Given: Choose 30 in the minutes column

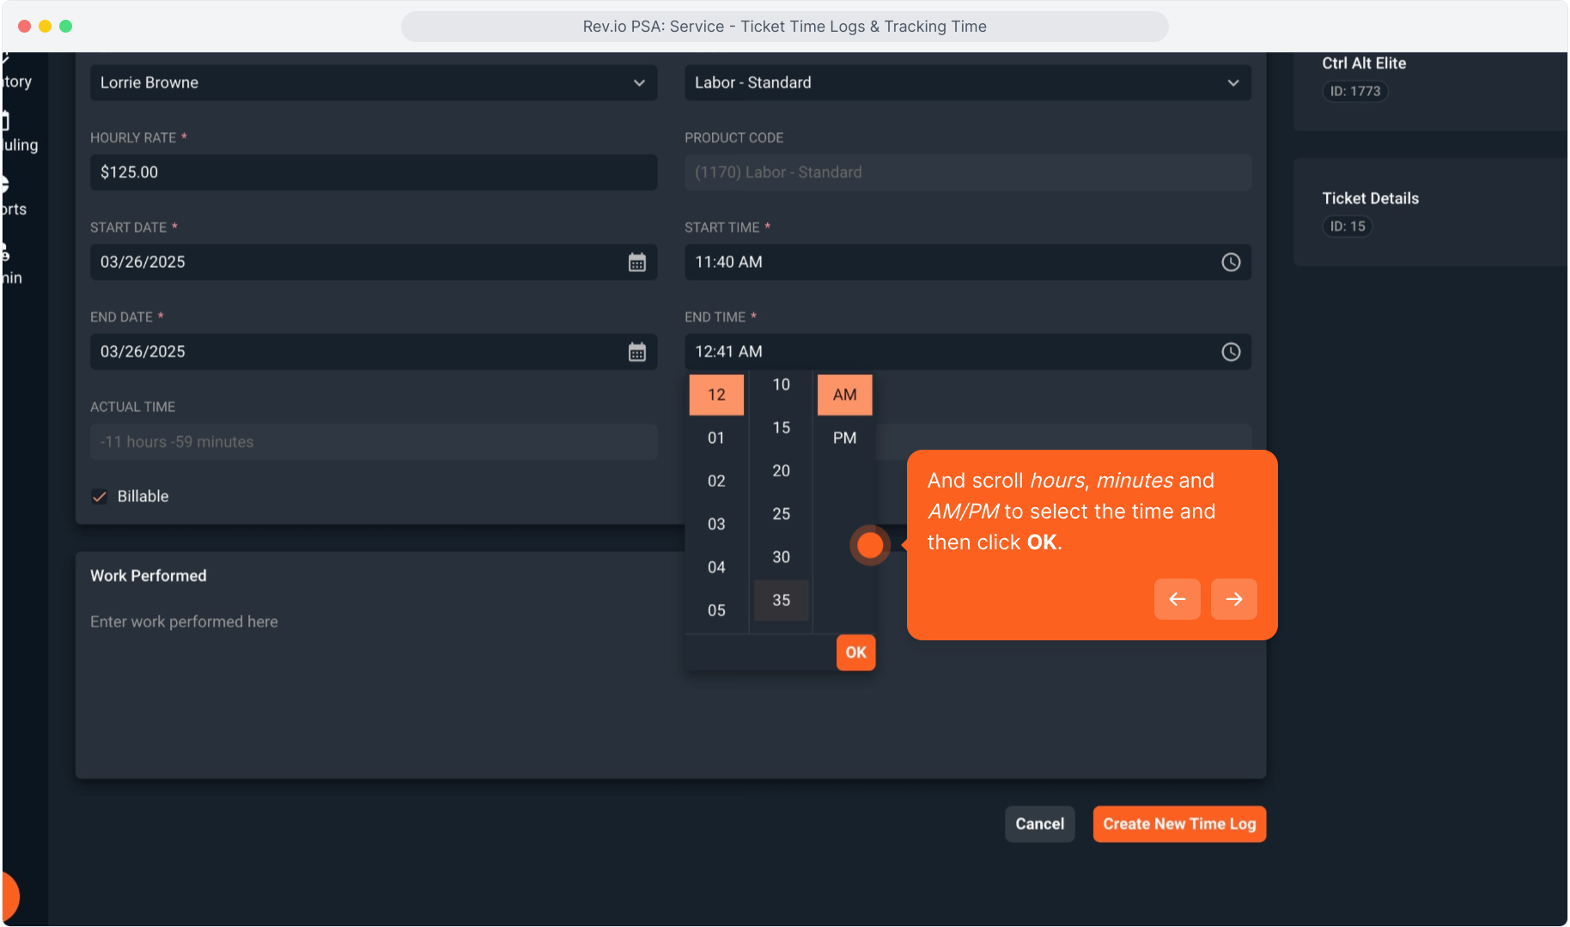Looking at the screenshot, I should click(x=781, y=557).
